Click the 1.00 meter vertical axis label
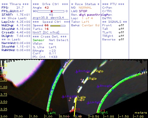148x118 pixels. point(4,87)
